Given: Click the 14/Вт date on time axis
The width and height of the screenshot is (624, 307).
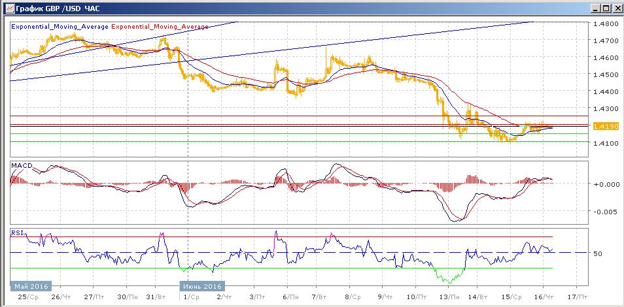Looking at the screenshot, I should (x=477, y=297).
